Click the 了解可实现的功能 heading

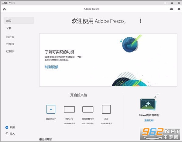60,52
